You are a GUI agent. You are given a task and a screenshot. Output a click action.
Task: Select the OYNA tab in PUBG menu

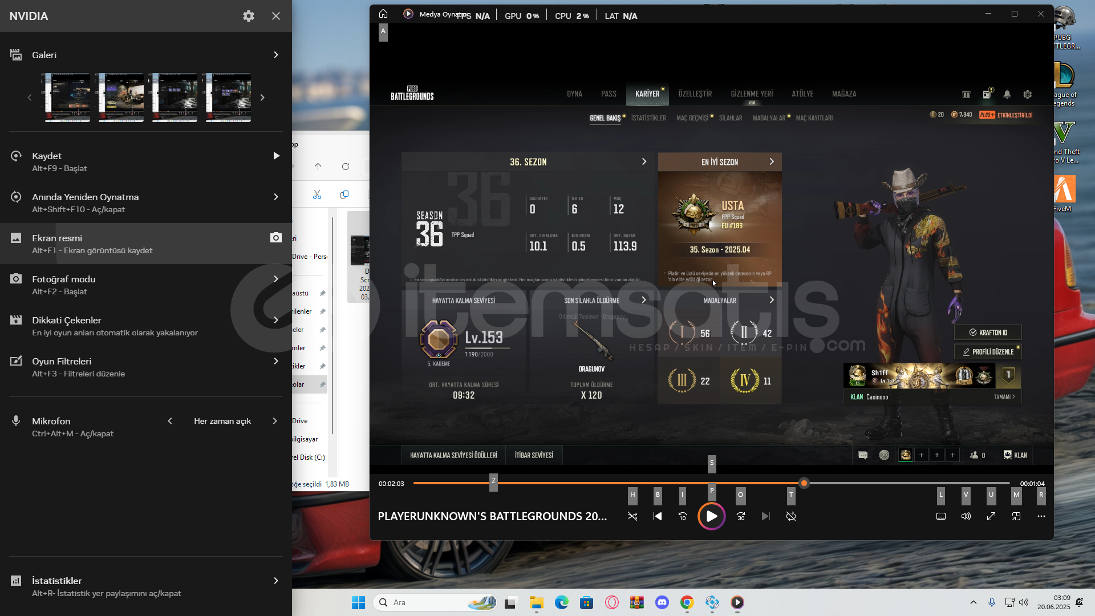click(574, 94)
